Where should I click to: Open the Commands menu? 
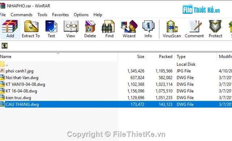pos(21,15)
